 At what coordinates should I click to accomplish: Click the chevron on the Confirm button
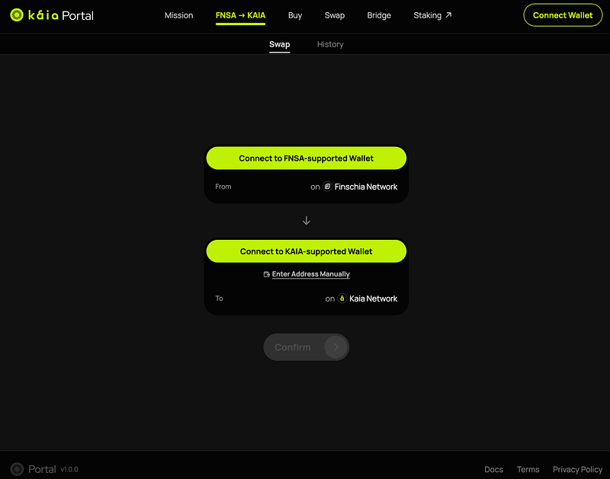[x=335, y=347]
